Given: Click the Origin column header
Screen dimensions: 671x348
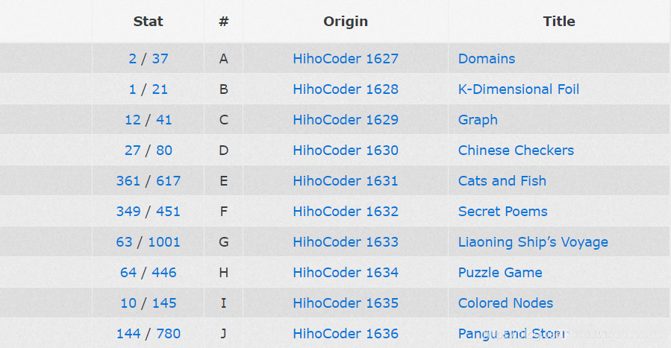Looking at the screenshot, I should tap(346, 22).
